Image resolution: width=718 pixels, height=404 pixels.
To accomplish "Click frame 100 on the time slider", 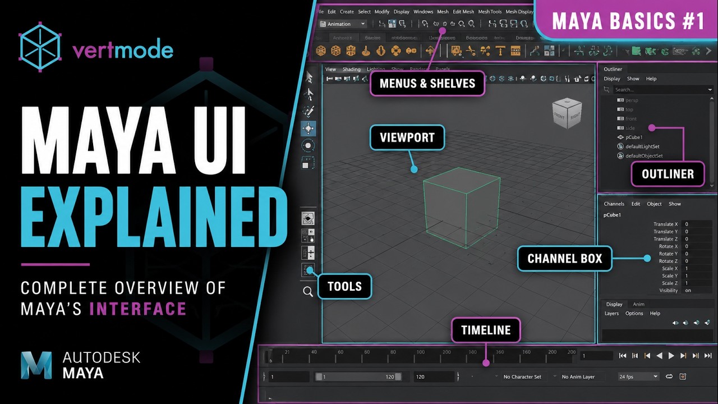I will pos(421,352).
